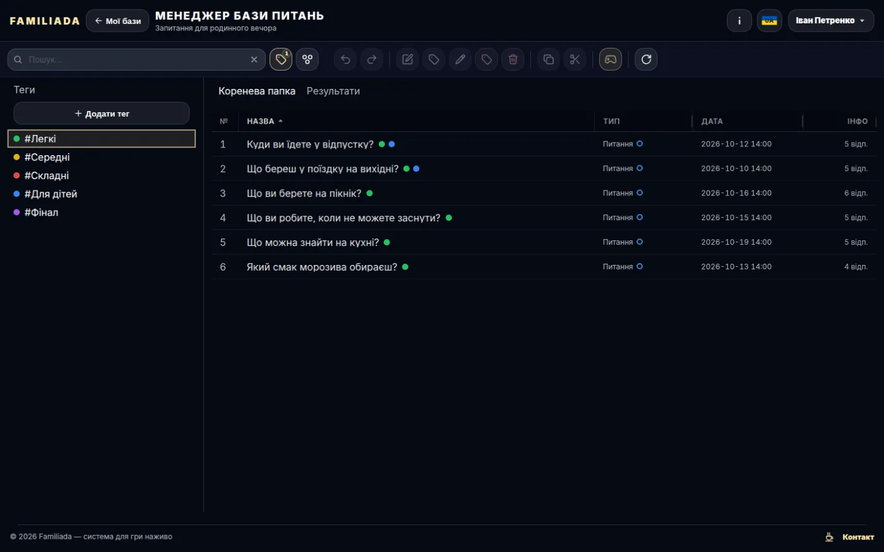Open the Іван Петренко user dropdown

pyautogui.click(x=831, y=21)
